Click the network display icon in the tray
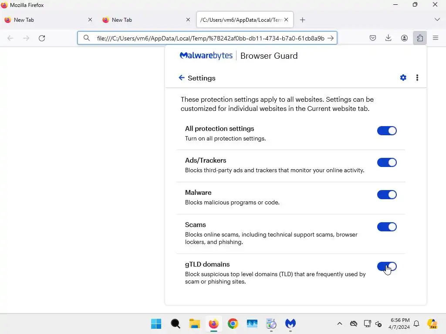 (367, 324)
